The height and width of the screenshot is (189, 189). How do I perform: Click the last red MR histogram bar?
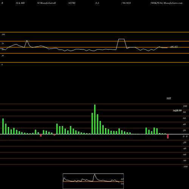click(x=168, y=136)
